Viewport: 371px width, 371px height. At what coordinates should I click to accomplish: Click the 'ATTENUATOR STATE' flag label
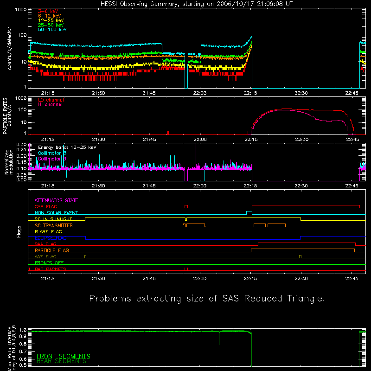pos(56,200)
